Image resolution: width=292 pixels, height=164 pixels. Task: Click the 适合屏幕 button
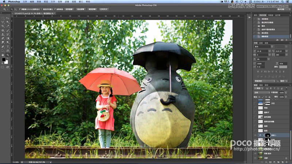coord(81,9)
